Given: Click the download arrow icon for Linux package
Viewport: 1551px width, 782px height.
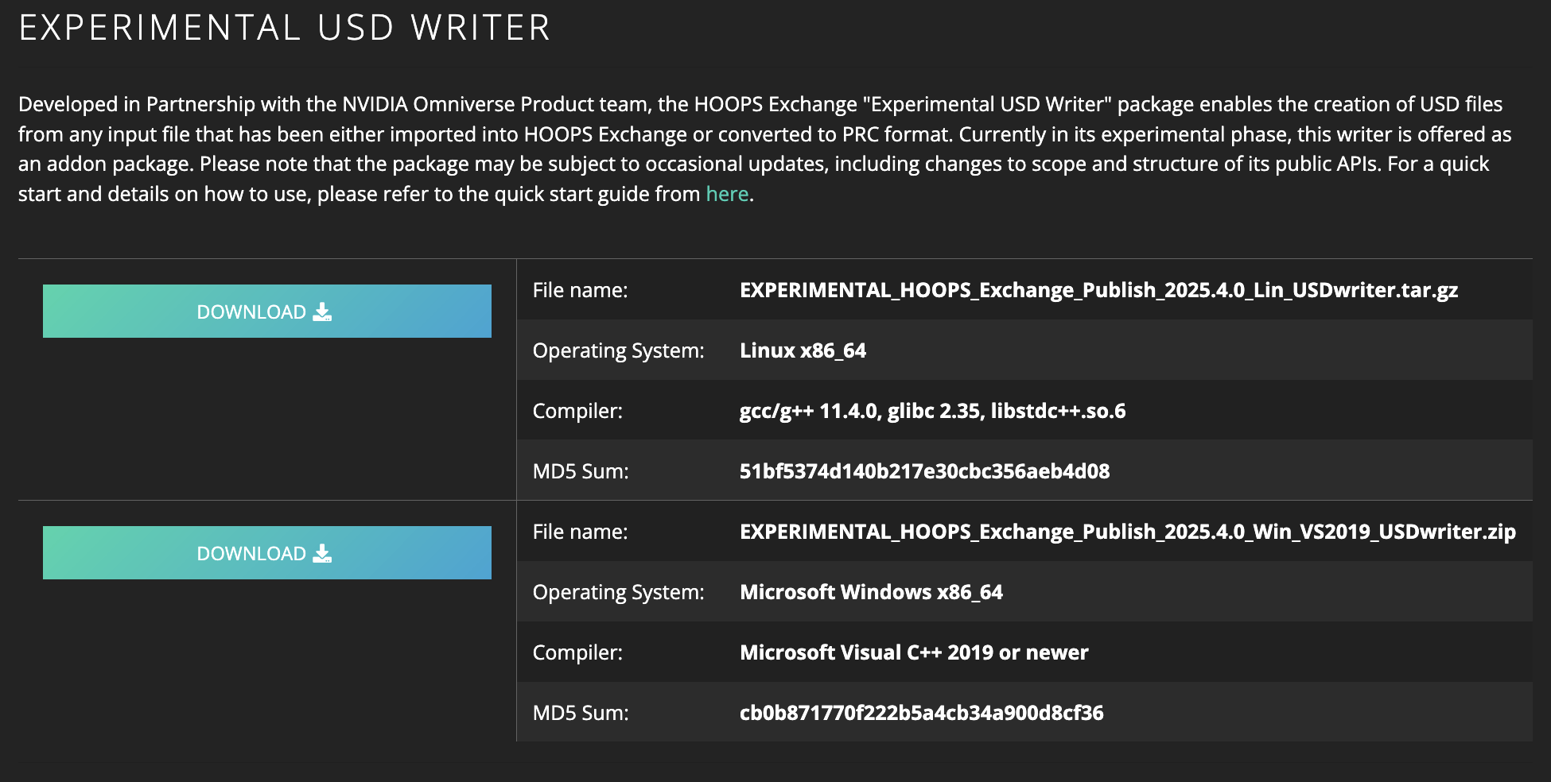Looking at the screenshot, I should click(x=322, y=312).
